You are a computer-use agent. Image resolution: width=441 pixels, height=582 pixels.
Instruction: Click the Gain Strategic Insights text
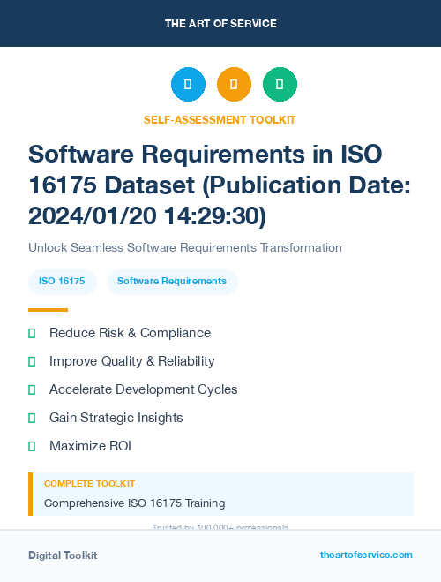[116, 418]
